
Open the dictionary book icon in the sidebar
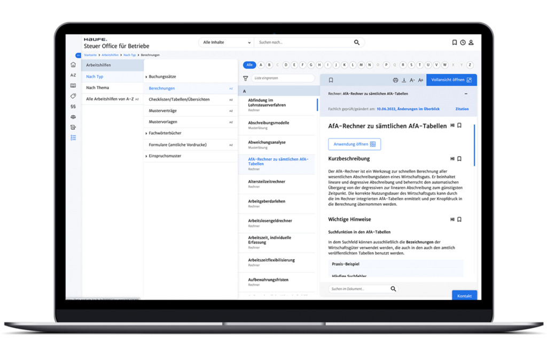tap(73, 85)
